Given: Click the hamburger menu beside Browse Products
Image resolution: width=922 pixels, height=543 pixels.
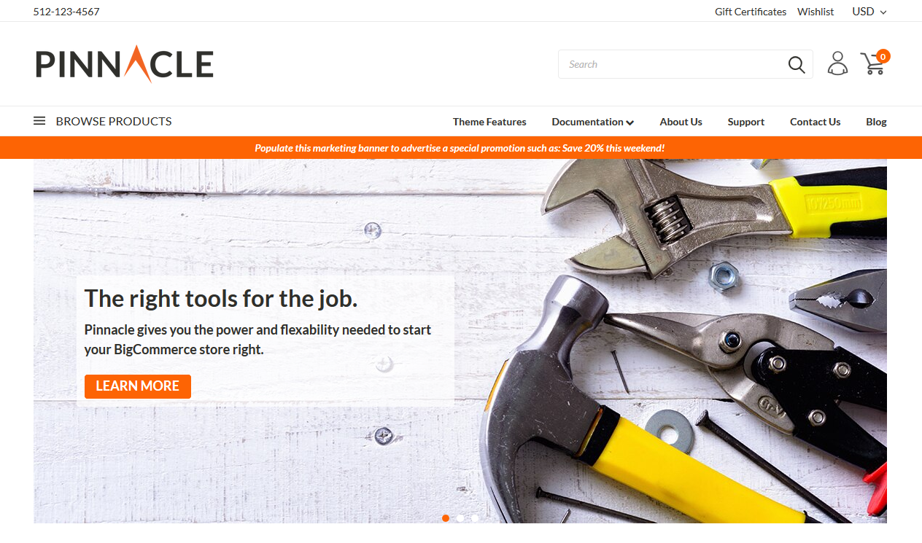Looking at the screenshot, I should point(39,120).
